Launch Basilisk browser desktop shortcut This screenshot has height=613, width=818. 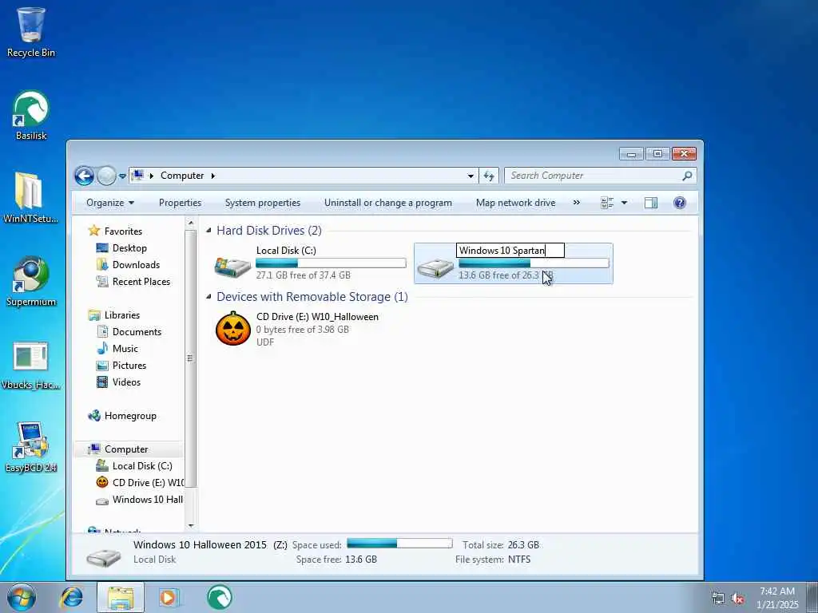pos(31,115)
